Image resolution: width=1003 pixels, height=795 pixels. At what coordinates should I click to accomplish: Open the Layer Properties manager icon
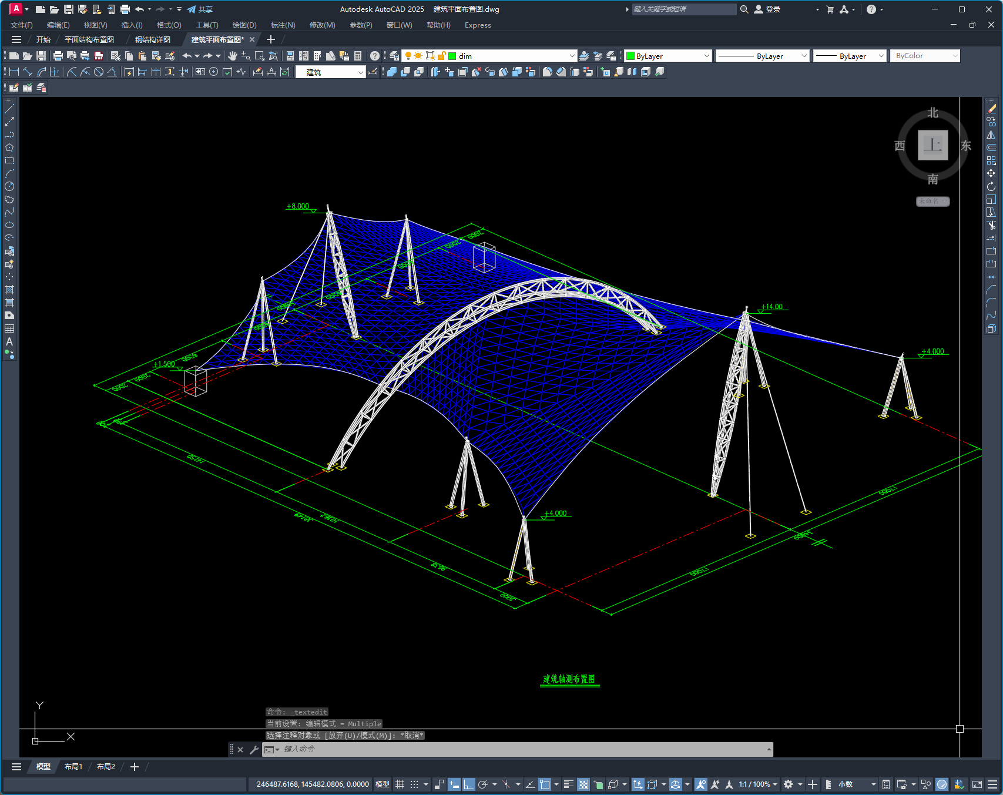[x=394, y=56]
